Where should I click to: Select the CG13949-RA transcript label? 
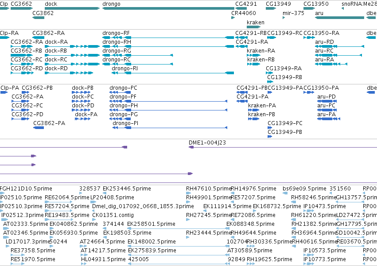pyautogui.click(x=284, y=68)
